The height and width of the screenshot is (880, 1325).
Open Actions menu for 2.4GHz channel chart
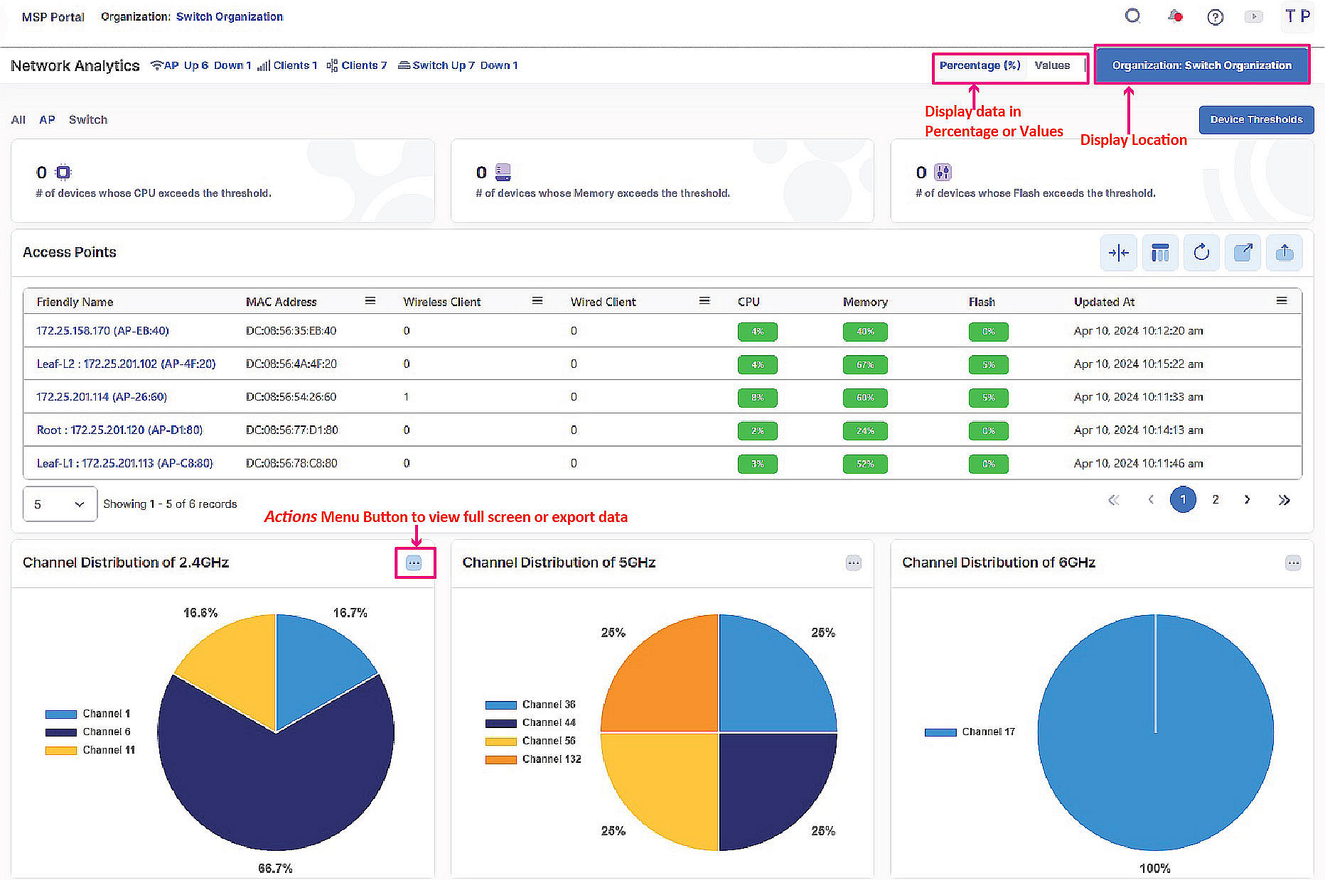click(x=414, y=563)
